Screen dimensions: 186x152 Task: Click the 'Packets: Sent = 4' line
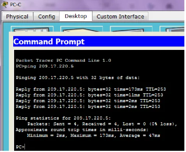[102, 124]
